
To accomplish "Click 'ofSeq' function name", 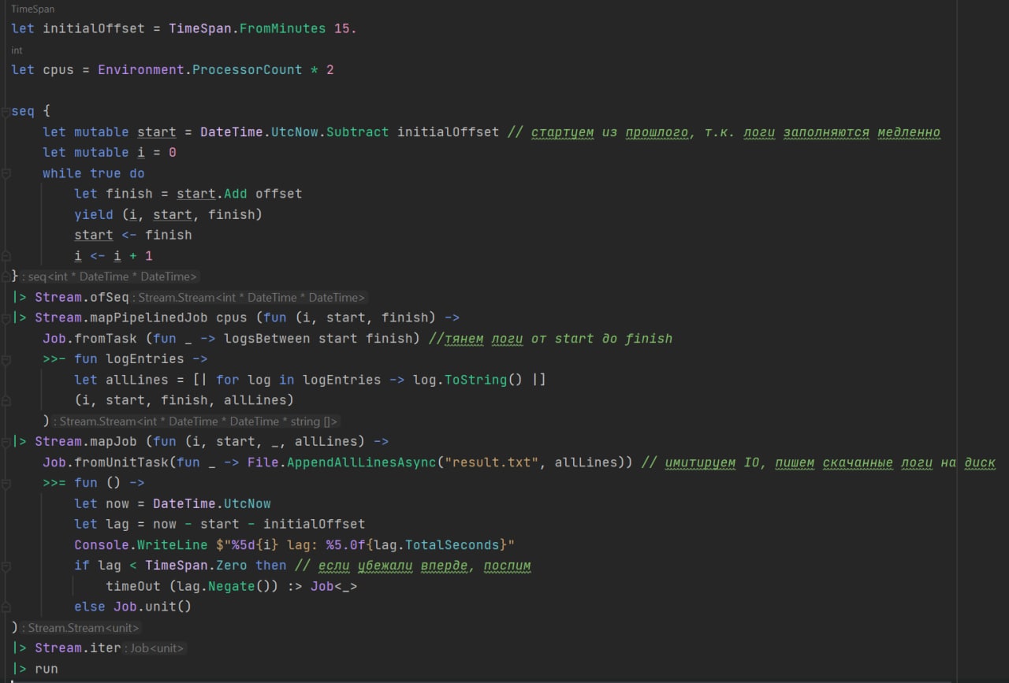I will pyautogui.click(x=110, y=297).
